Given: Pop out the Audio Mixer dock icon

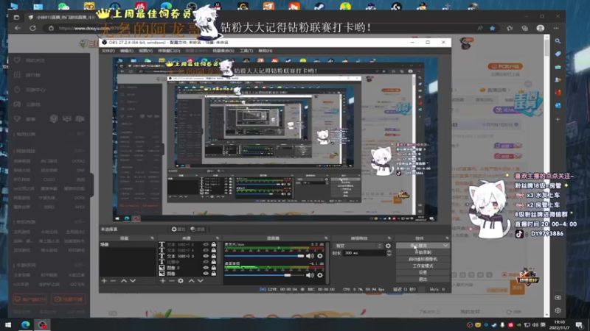Looking at the screenshot, I should point(326,238).
